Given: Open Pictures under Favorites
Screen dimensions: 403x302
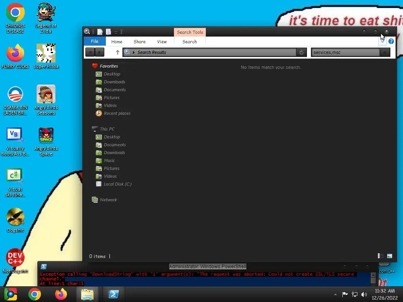Looking at the screenshot, I should pos(108,98).
